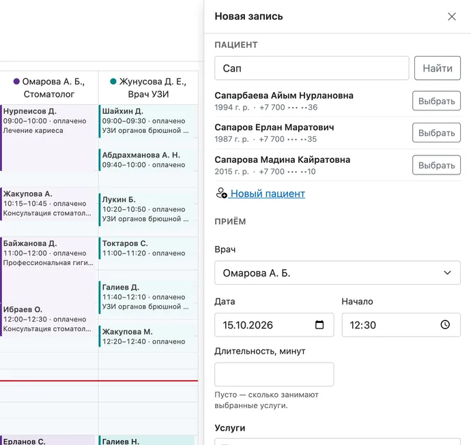The image size is (471, 445).
Task: Click column header Омарова А. Б., Стоматолог
Action: tap(49, 88)
